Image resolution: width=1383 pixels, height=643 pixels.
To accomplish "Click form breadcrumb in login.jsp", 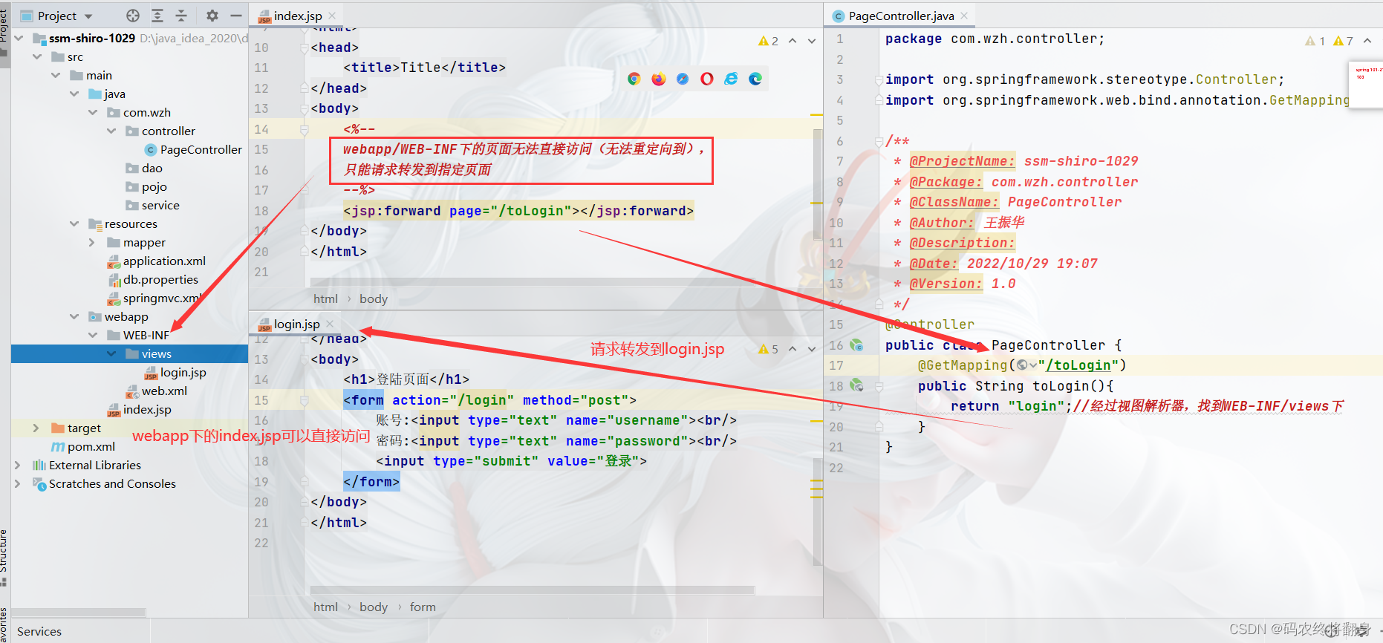I will pos(423,607).
